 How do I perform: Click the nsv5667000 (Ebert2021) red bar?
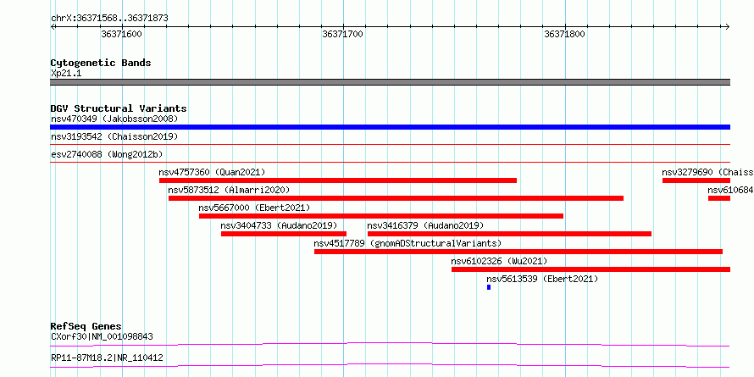pos(381,216)
